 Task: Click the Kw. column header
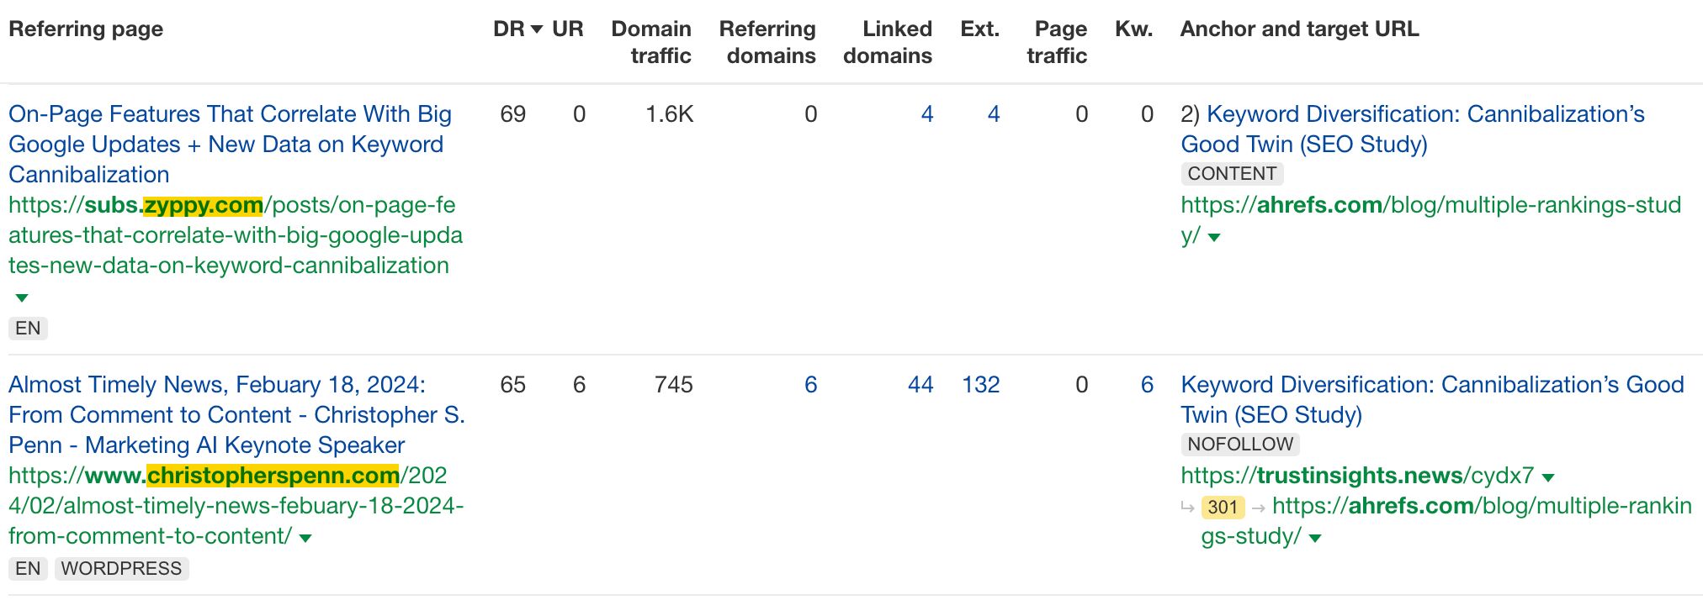point(1133,29)
